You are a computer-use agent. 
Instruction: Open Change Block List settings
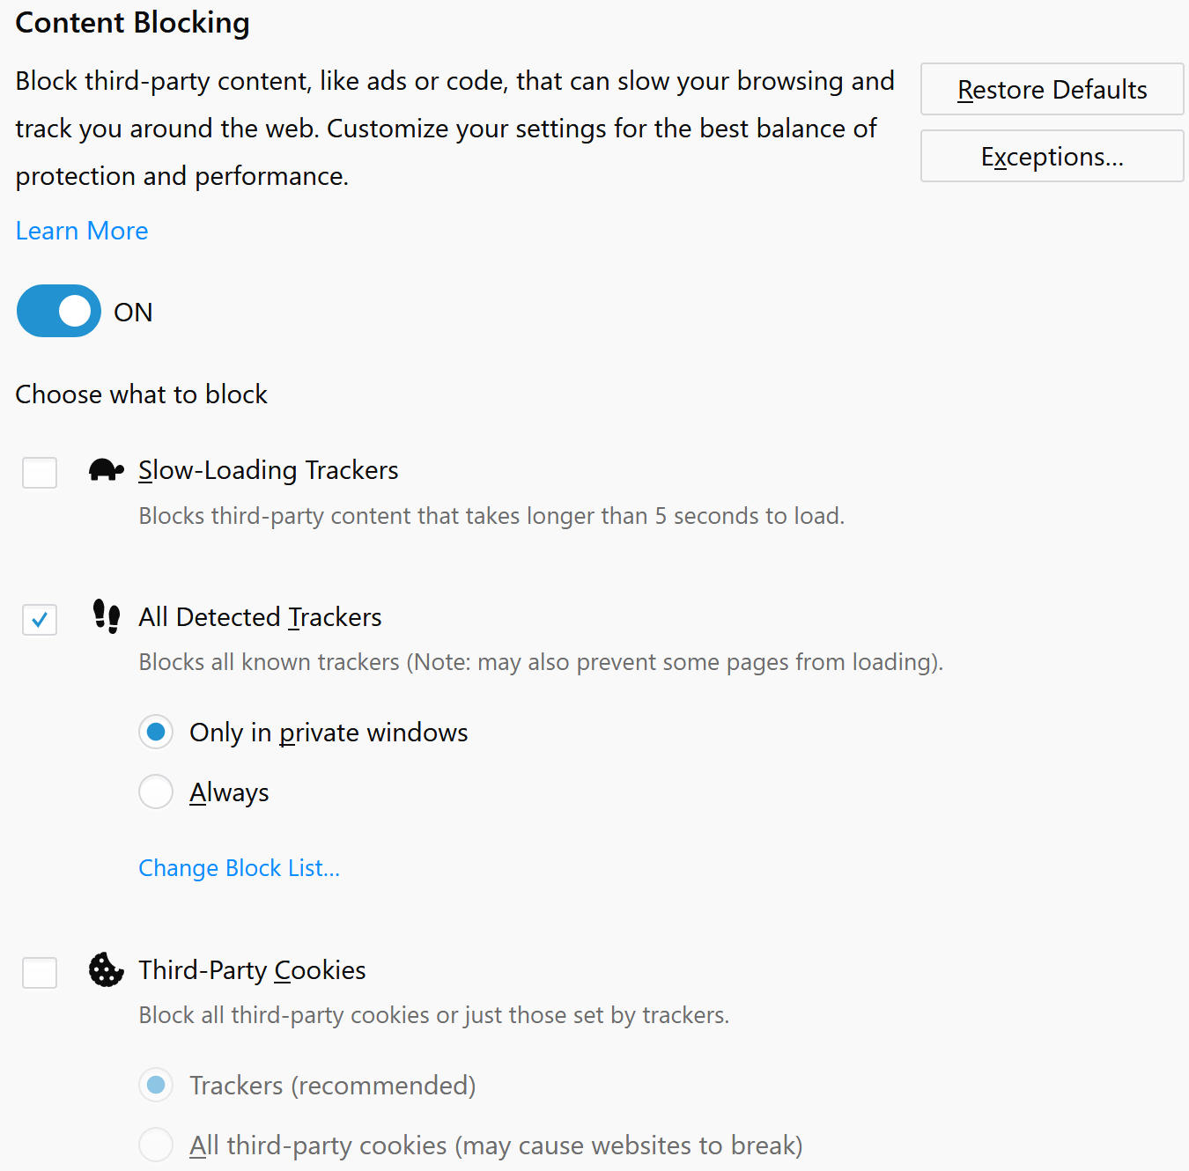click(x=239, y=868)
